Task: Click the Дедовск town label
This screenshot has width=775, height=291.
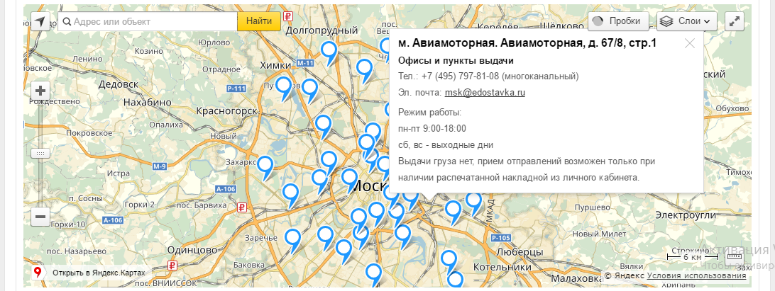Action: (119, 84)
